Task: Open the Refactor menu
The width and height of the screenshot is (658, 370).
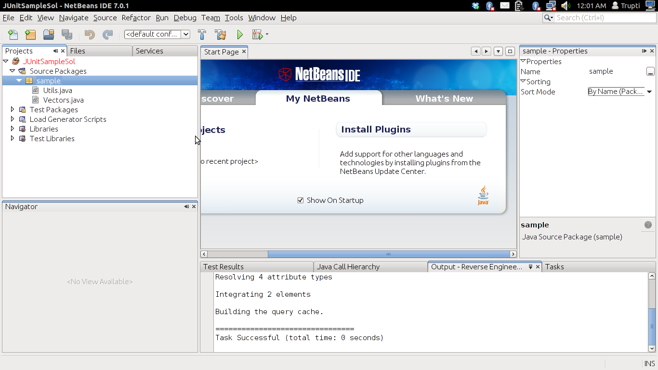Action: point(136,18)
